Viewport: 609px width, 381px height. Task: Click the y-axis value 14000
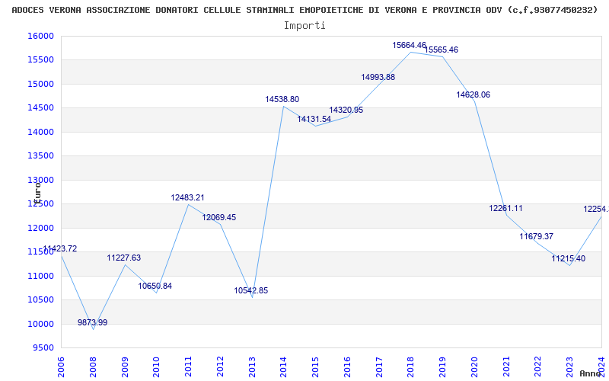point(40,132)
